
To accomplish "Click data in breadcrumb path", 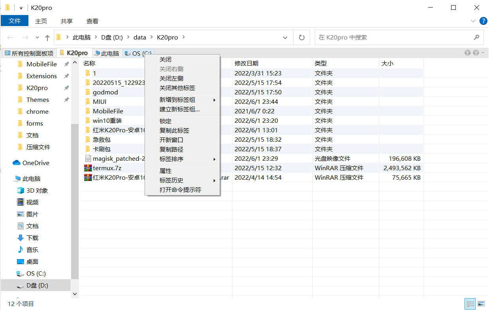I will coord(140,38).
